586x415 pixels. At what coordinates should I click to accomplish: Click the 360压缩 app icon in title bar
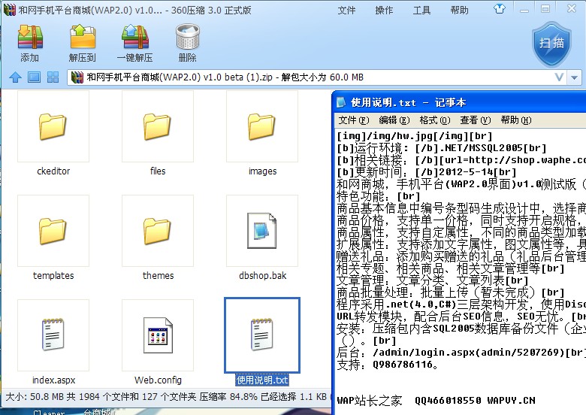(x=10, y=10)
